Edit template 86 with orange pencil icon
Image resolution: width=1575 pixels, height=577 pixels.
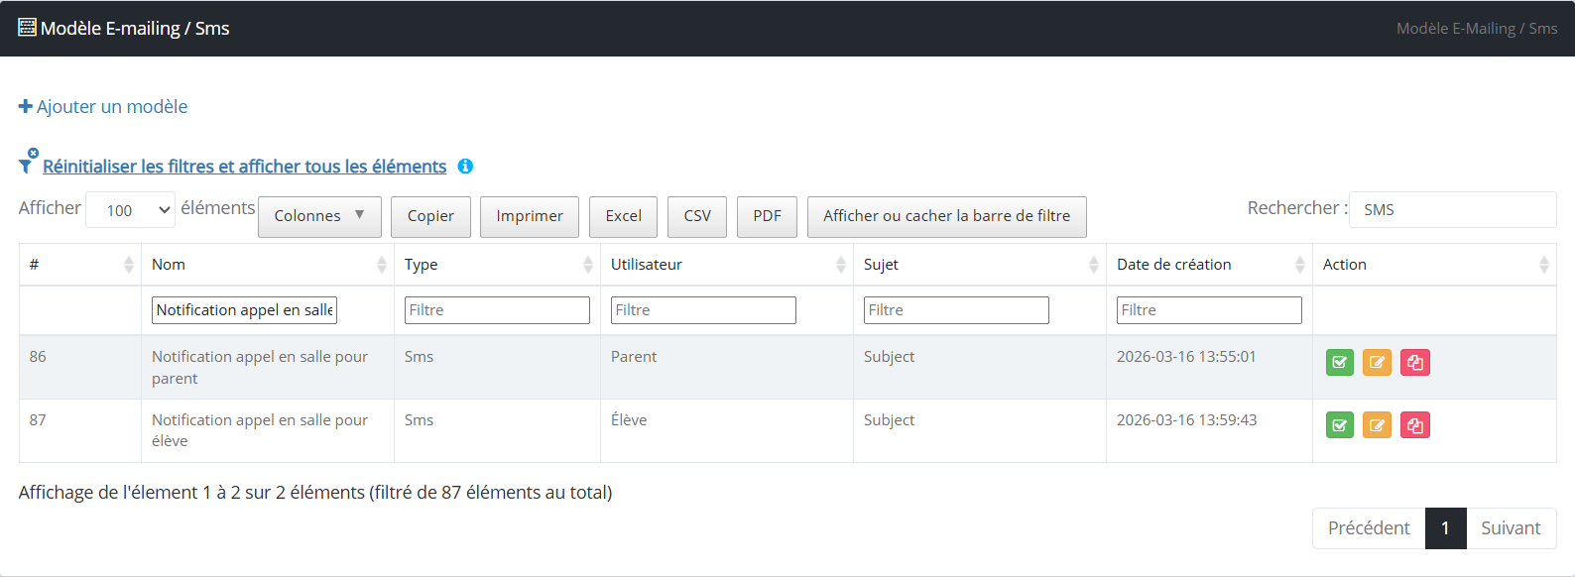click(x=1377, y=363)
